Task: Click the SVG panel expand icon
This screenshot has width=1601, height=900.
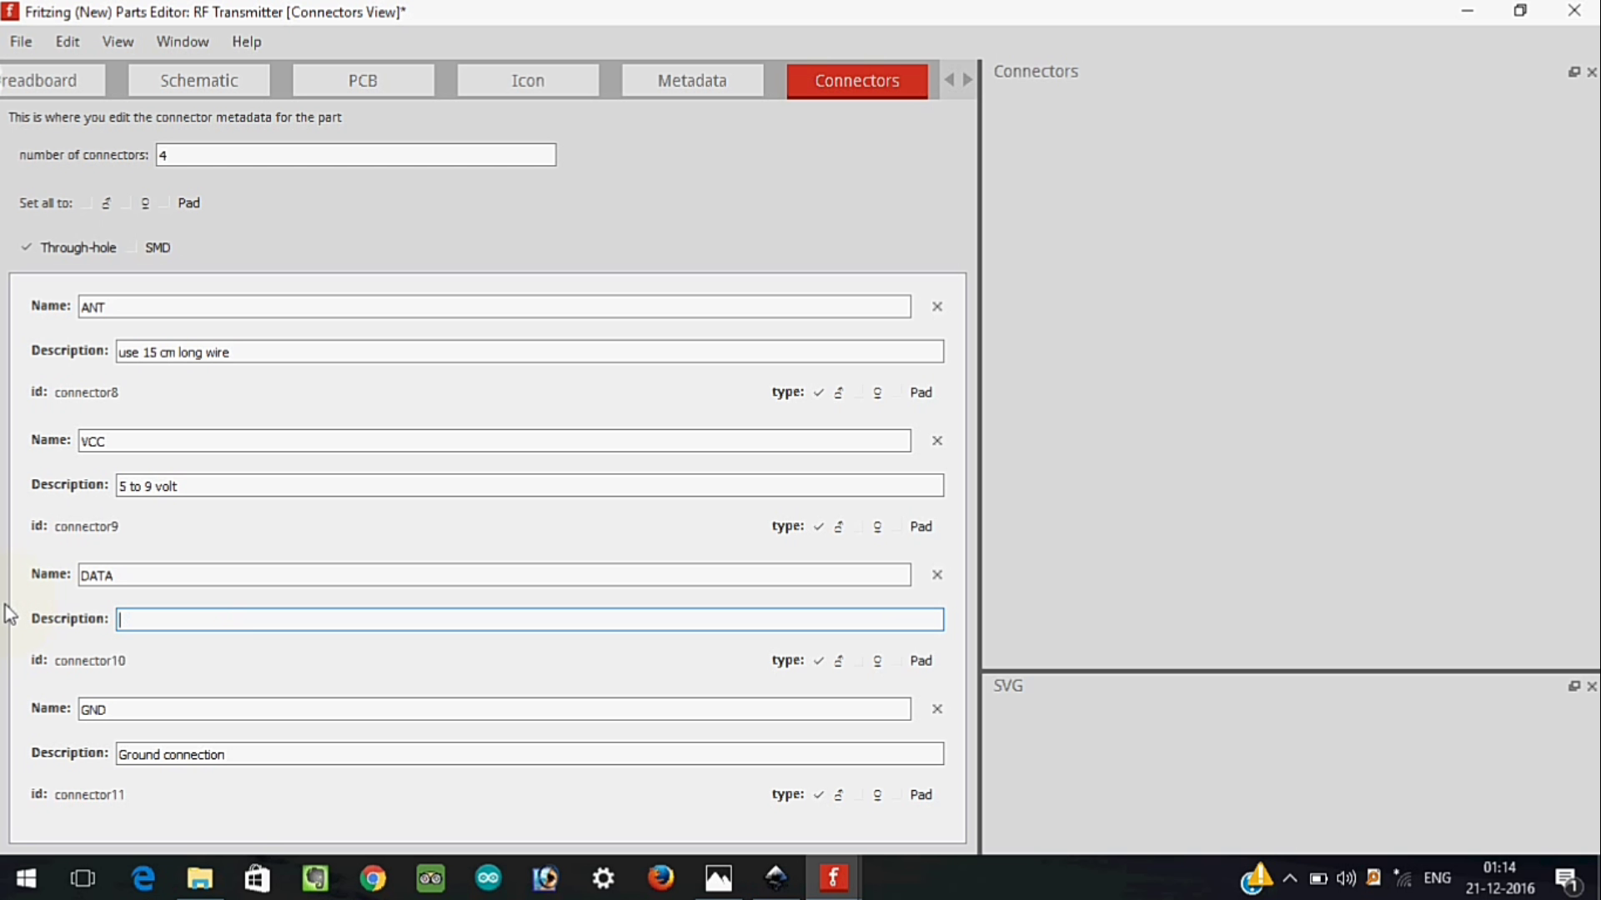Action: click(x=1574, y=686)
